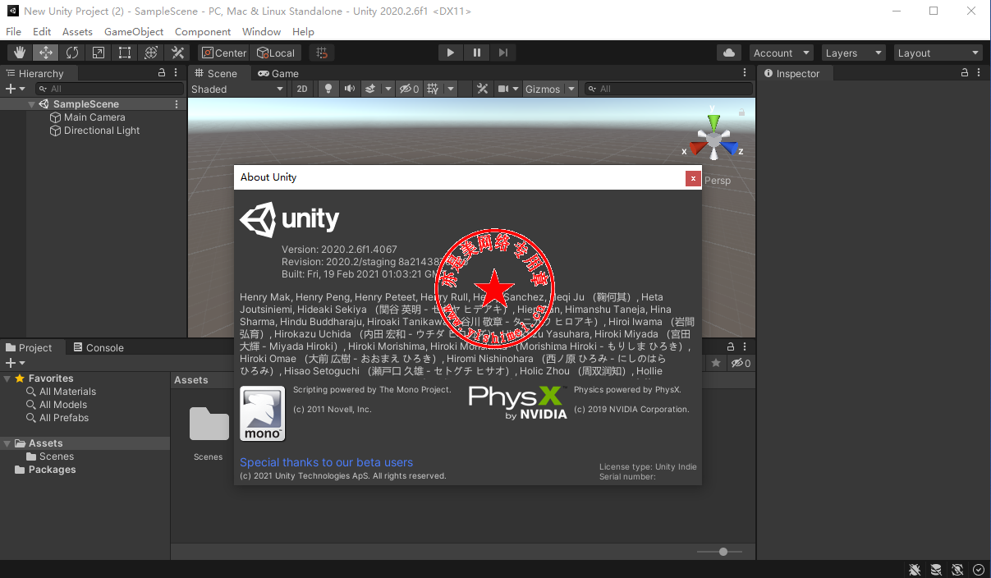
Task: Toggle hidden objects visibility in Scene view
Action: coord(409,89)
